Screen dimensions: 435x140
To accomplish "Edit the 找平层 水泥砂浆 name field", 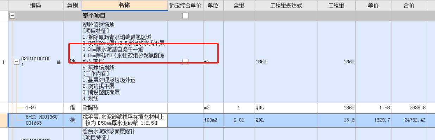I will [124, 120].
